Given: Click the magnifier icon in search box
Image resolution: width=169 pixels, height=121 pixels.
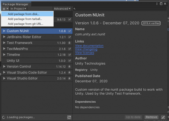Looking at the screenshot, I should [x=74, y=9].
